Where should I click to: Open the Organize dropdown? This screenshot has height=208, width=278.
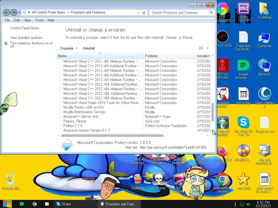coord(69,48)
